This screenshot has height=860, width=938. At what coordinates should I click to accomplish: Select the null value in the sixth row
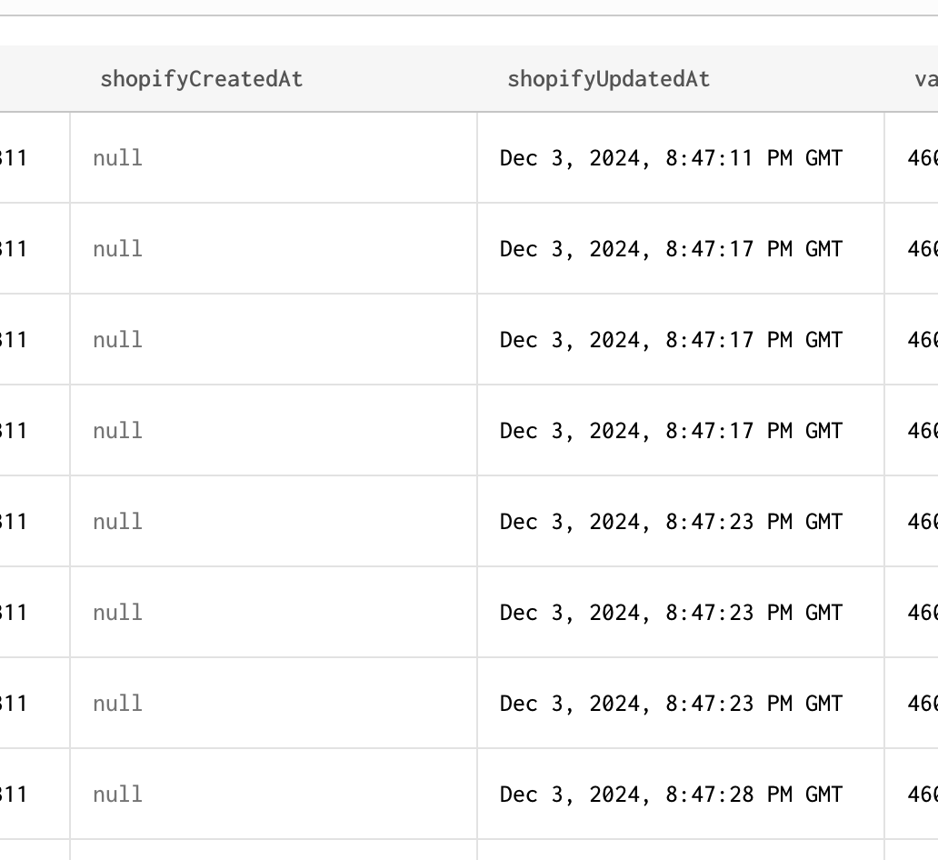[x=117, y=612]
